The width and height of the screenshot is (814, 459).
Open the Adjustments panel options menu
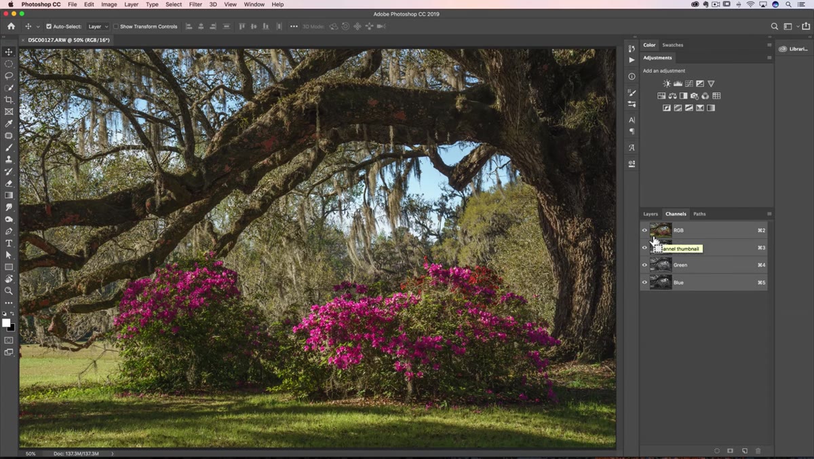[x=769, y=58]
